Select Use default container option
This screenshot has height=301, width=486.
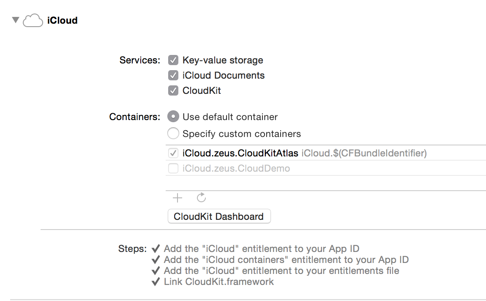click(173, 117)
